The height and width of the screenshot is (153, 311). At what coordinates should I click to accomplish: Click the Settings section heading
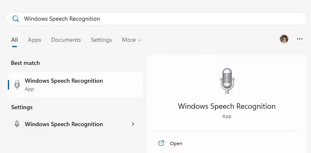(x=22, y=108)
